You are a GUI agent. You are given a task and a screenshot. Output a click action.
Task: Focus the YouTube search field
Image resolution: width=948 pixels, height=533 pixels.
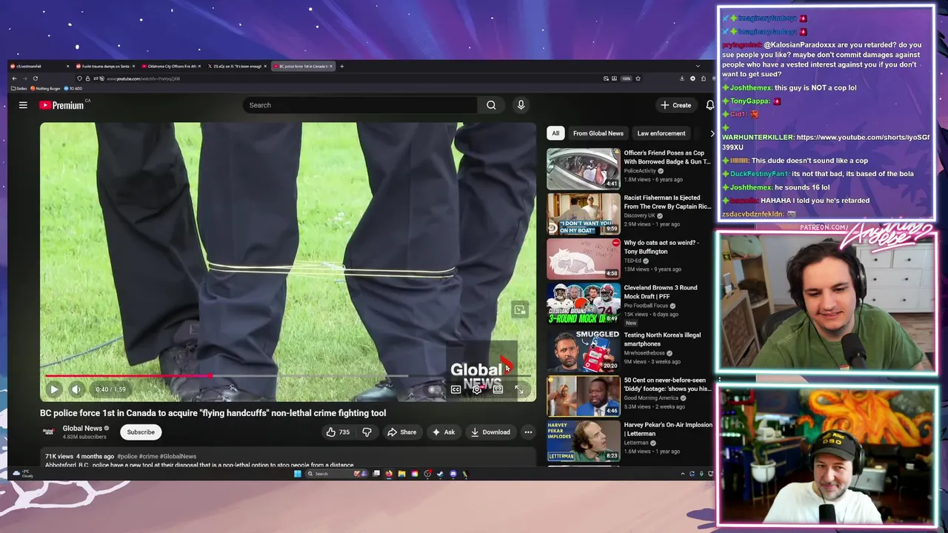(x=361, y=105)
